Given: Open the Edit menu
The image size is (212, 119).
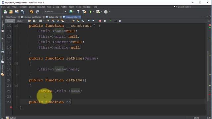Looking at the screenshot, I should tap(9, 7).
